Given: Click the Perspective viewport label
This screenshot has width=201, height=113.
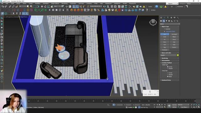Looking at the screenshot, I should (x=10, y=17).
